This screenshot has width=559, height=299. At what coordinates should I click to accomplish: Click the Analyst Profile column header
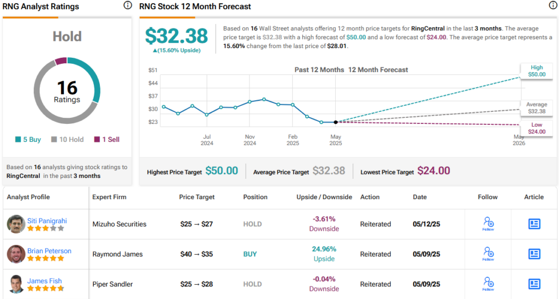point(28,197)
